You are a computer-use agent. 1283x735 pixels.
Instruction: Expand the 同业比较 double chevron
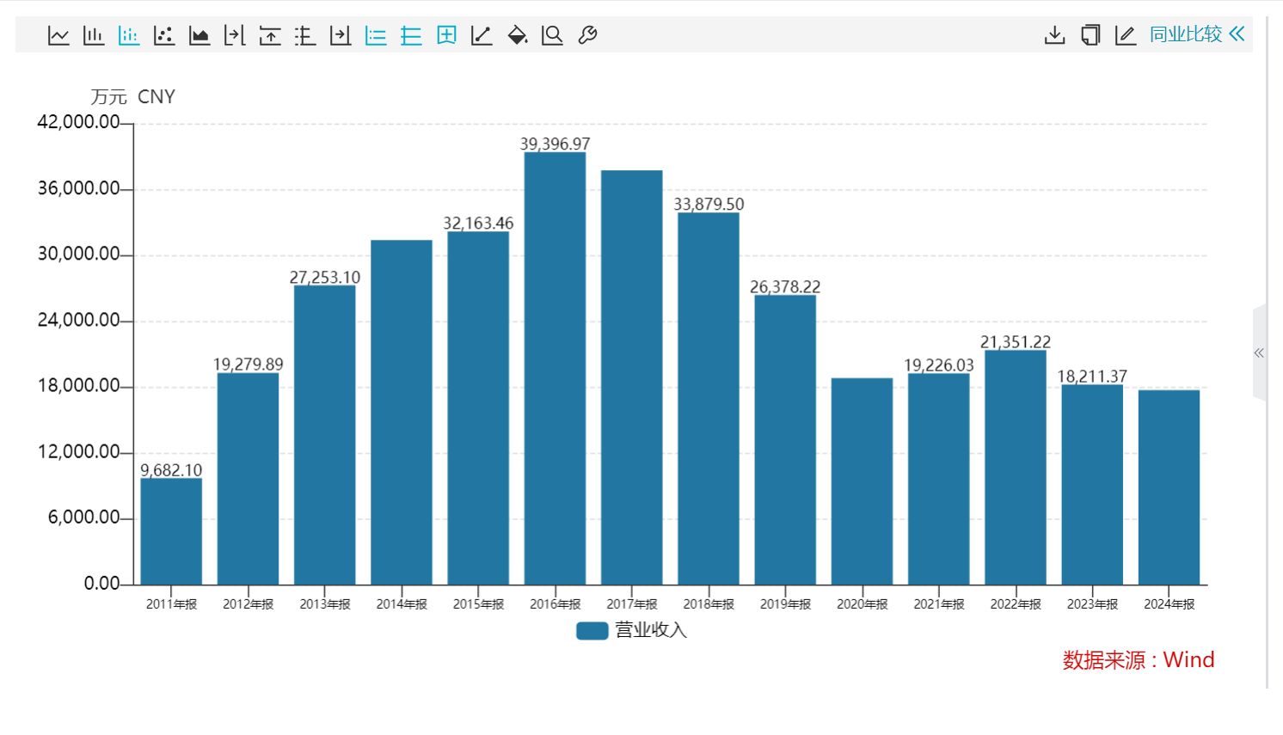click(1237, 34)
